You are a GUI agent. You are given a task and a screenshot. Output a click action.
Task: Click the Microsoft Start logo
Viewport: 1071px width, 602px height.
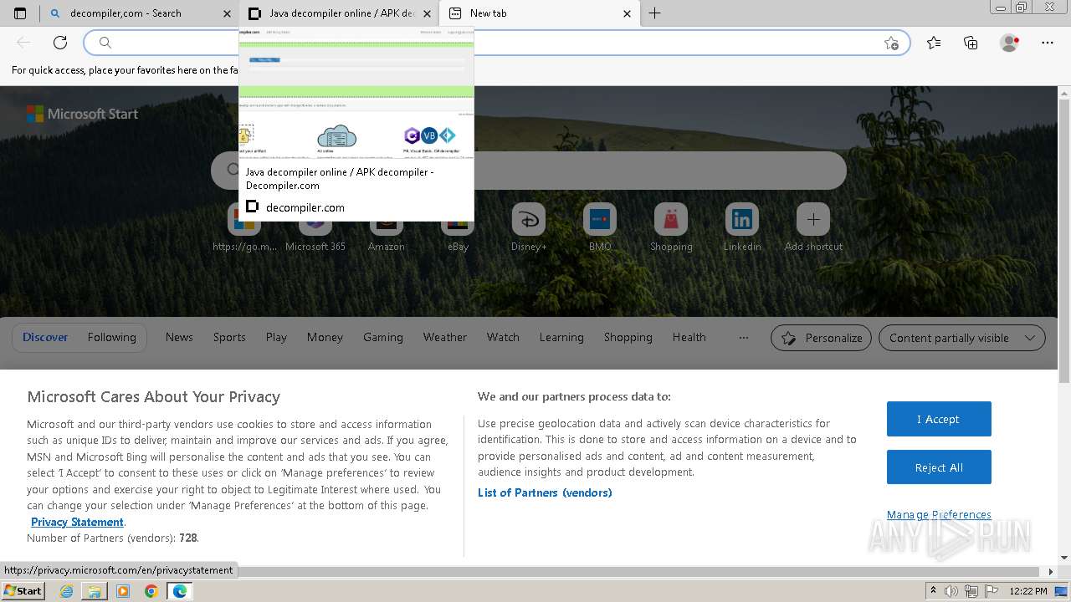pos(82,114)
